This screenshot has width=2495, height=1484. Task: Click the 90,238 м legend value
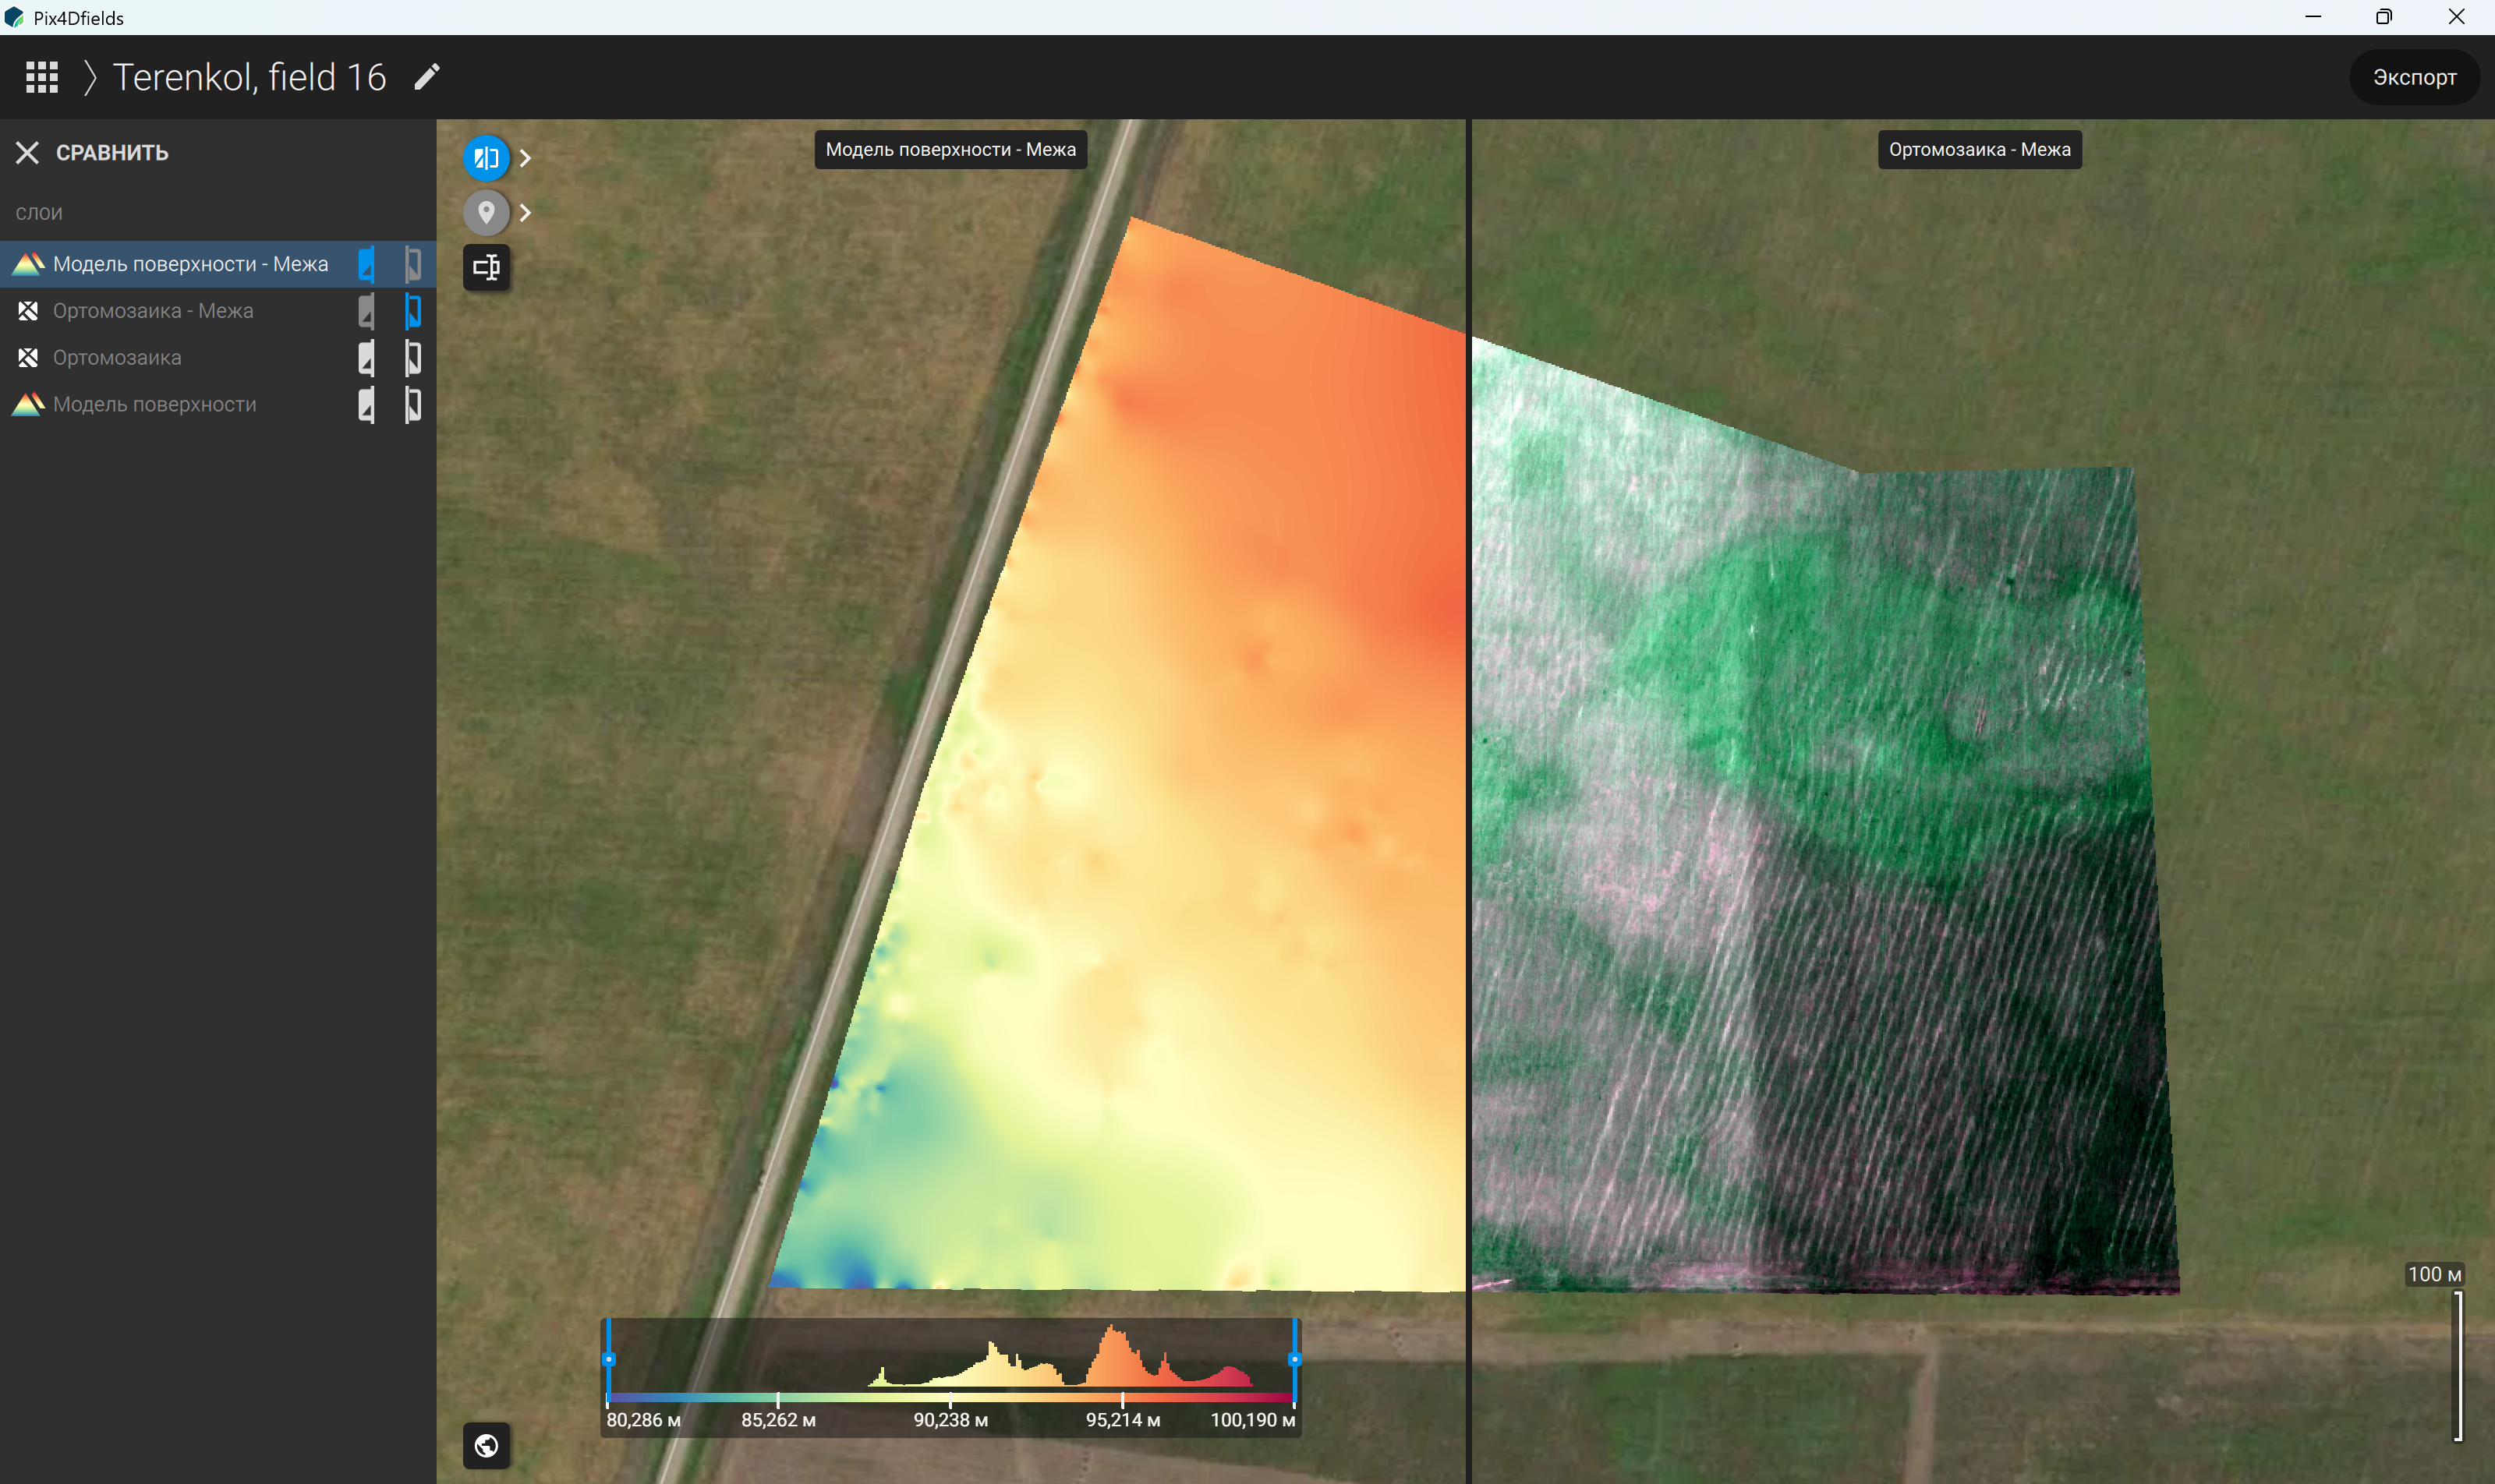pyautogui.click(x=950, y=1420)
